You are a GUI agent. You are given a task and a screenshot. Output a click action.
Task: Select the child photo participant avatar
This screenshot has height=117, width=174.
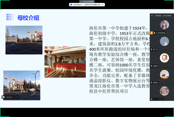click(164, 91)
